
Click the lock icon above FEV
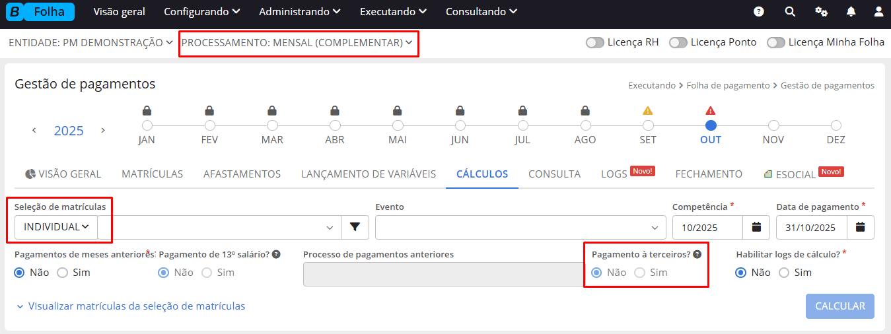(209, 110)
